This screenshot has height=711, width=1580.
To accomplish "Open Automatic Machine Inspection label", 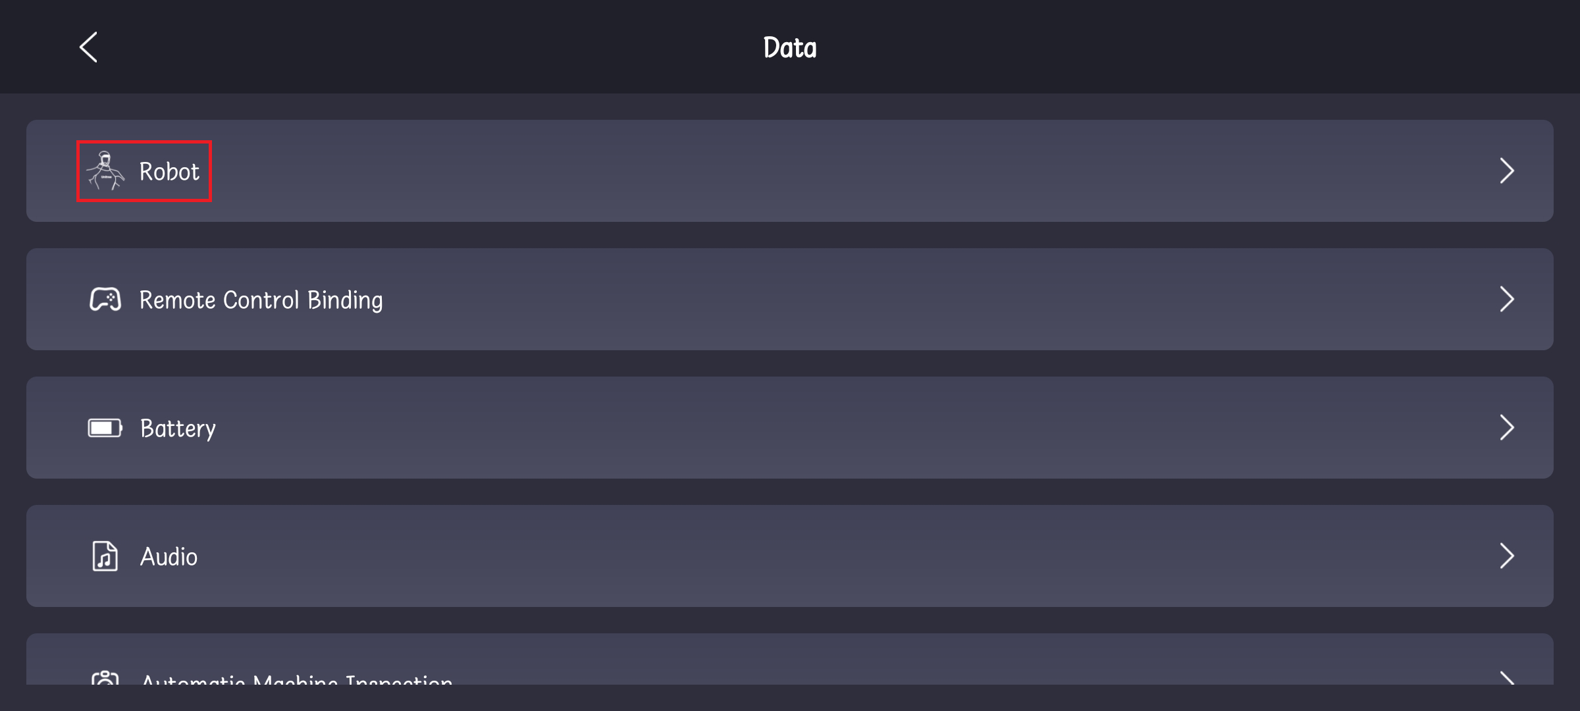I will 296,680.
